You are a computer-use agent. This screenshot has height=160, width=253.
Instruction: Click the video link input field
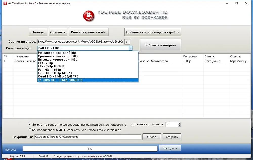pyautogui.click(x=80, y=42)
